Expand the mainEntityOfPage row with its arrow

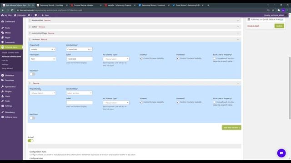[238, 33]
